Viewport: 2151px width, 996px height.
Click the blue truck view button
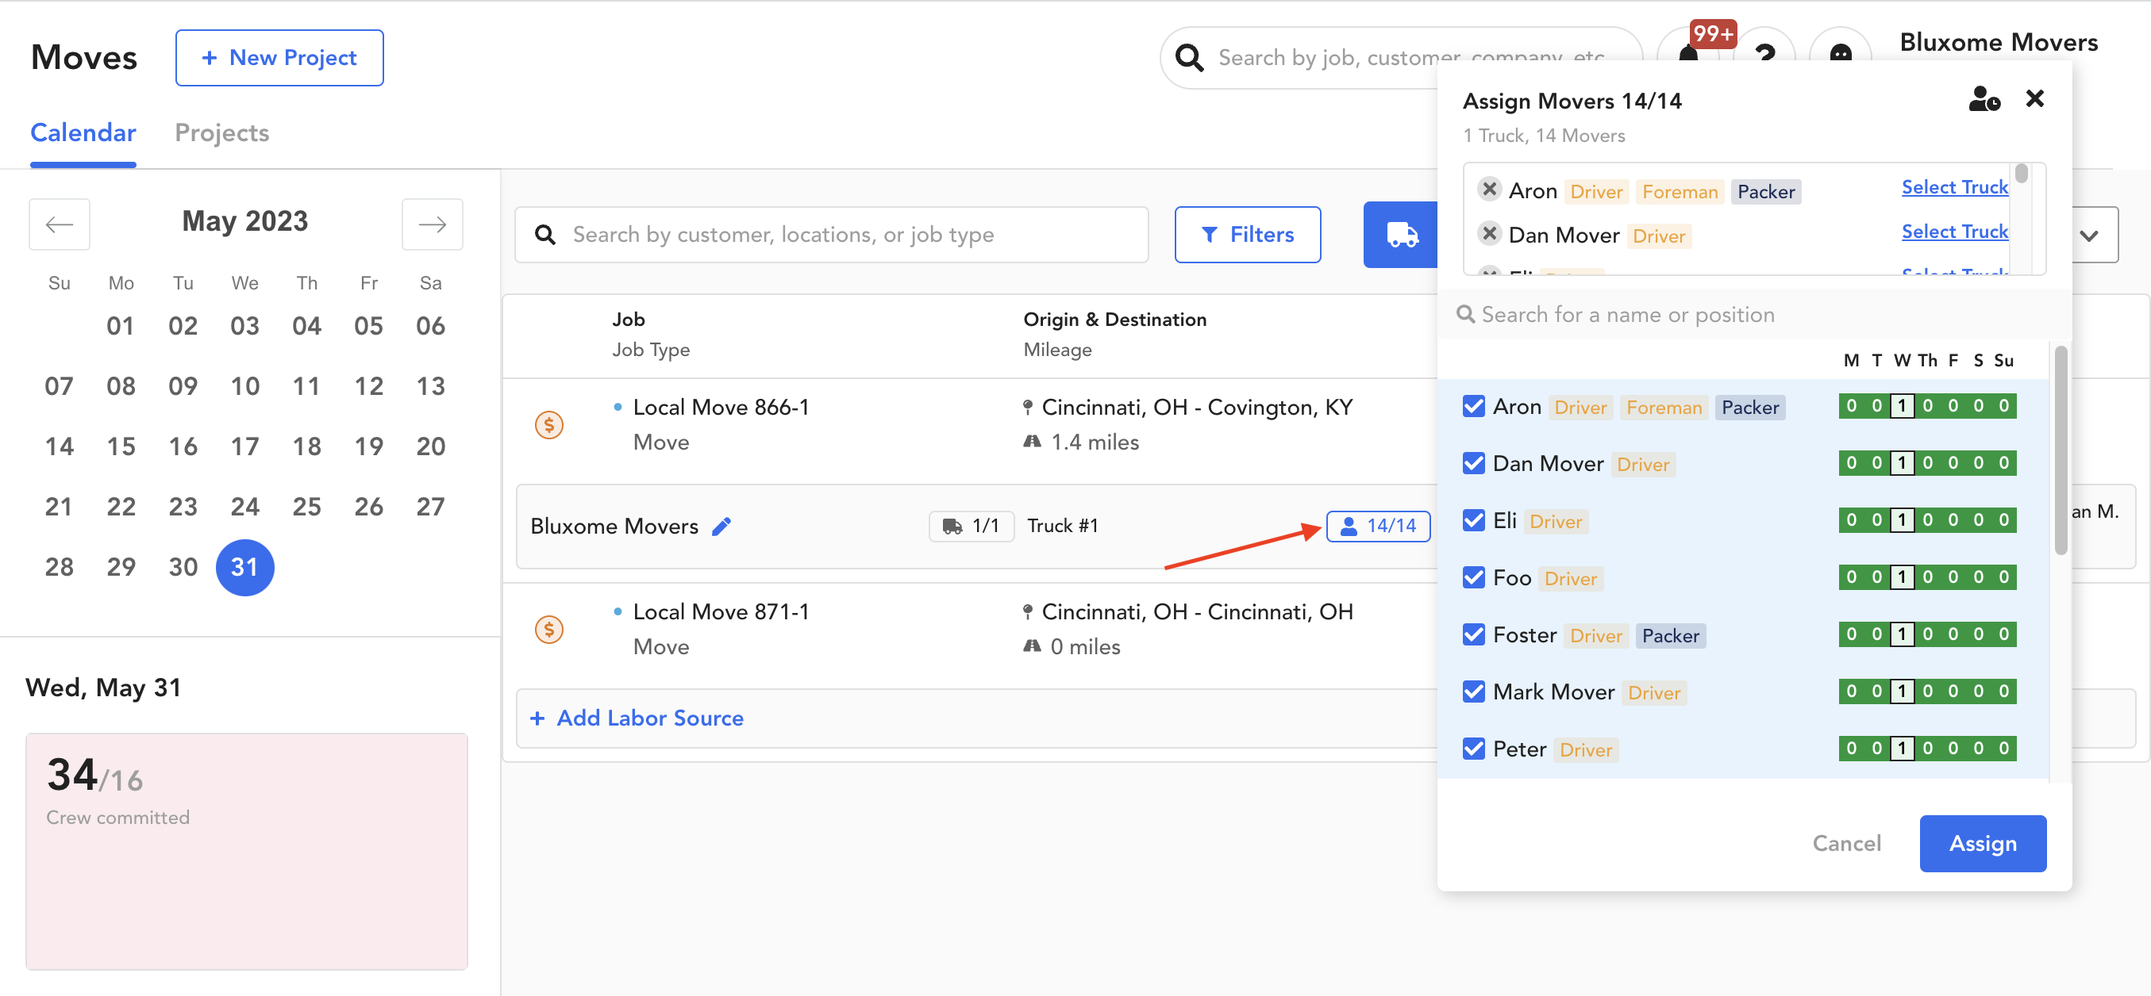(1401, 235)
